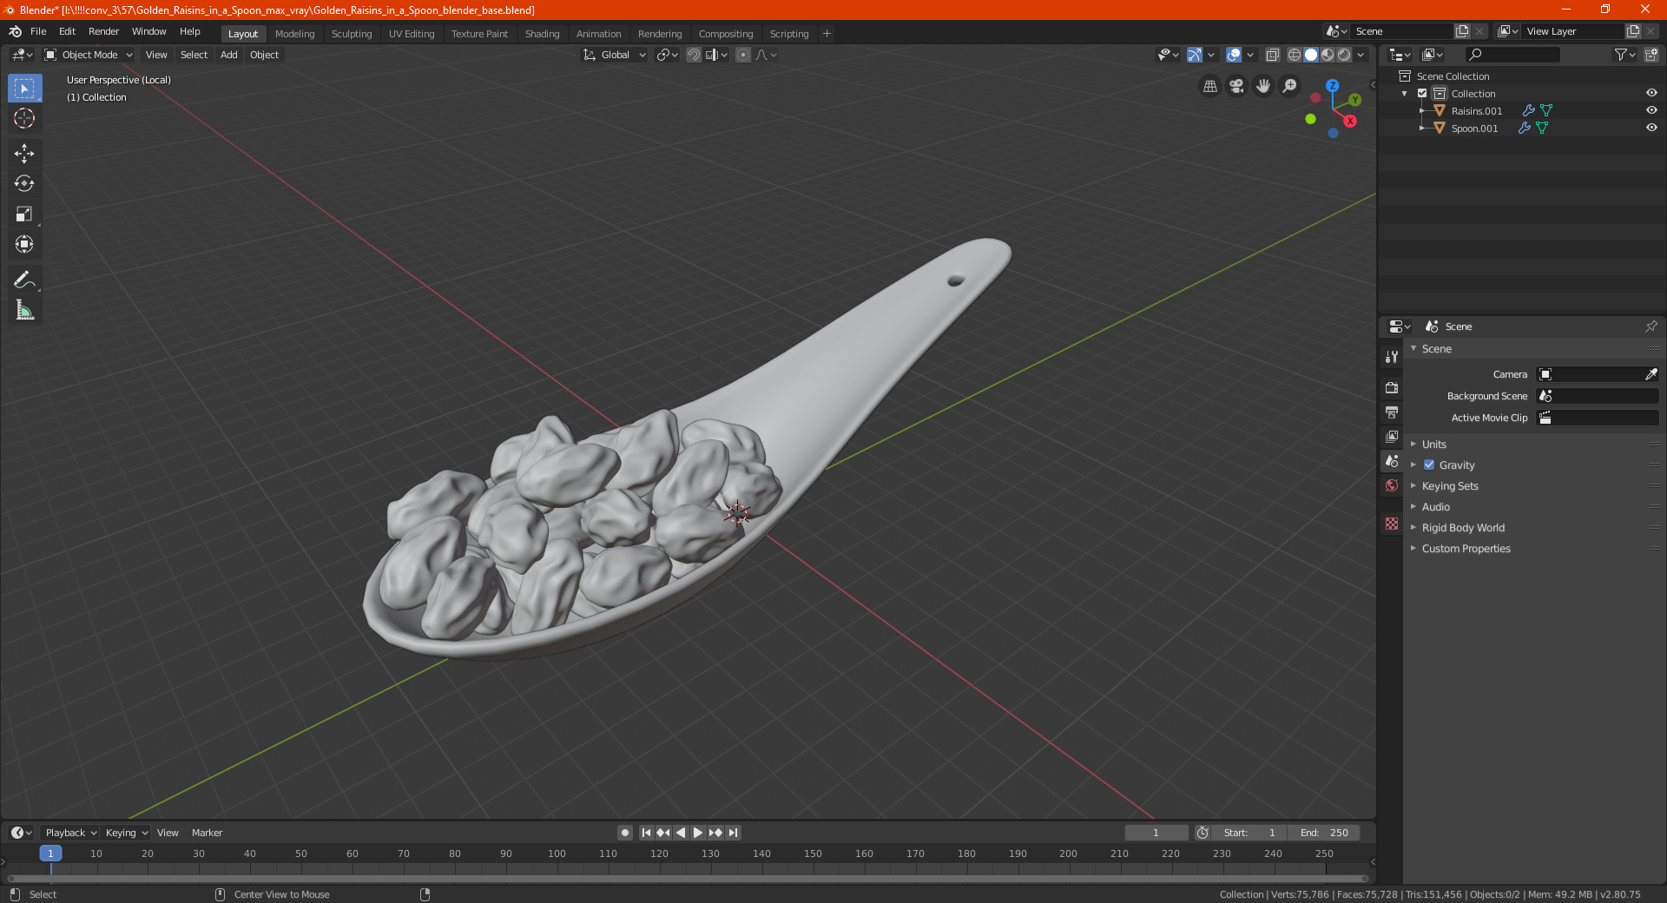Screen dimensions: 1667x903
Task: Select the Select Box tool
Action: [x=24, y=89]
